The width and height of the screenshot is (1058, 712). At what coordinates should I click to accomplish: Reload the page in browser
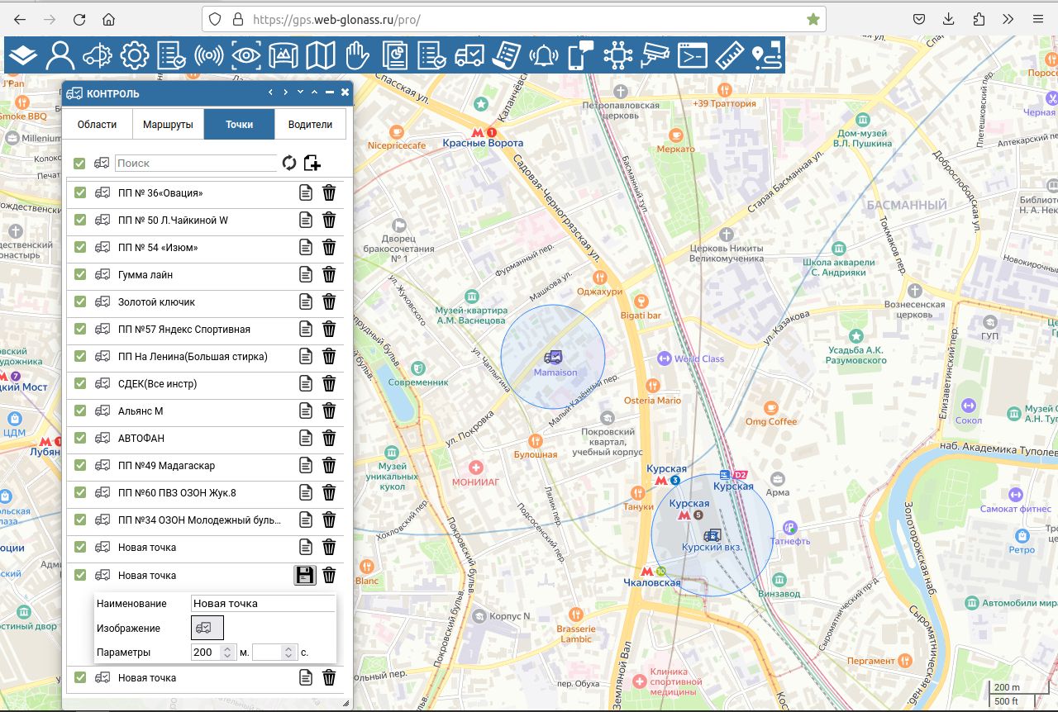pos(79,19)
